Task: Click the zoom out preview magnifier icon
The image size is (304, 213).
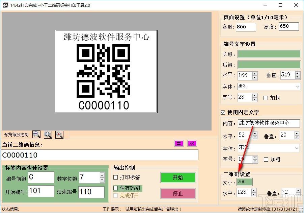Action: [x=36, y=135]
